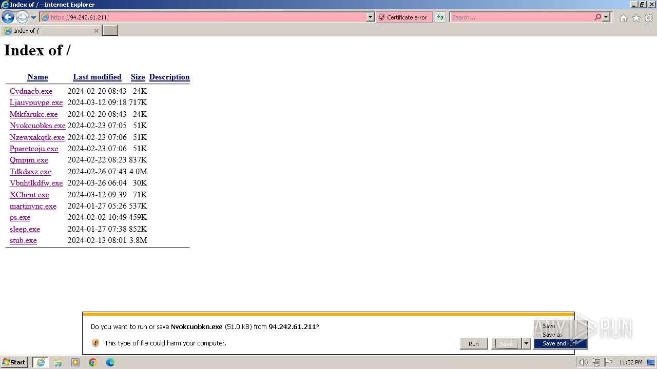The image size is (657, 369).
Task: Click the Back navigation arrow
Action: 8,17
